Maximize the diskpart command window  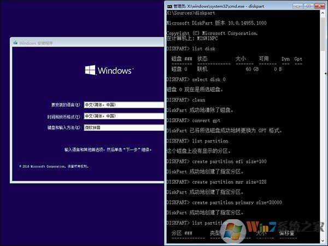[308, 6]
